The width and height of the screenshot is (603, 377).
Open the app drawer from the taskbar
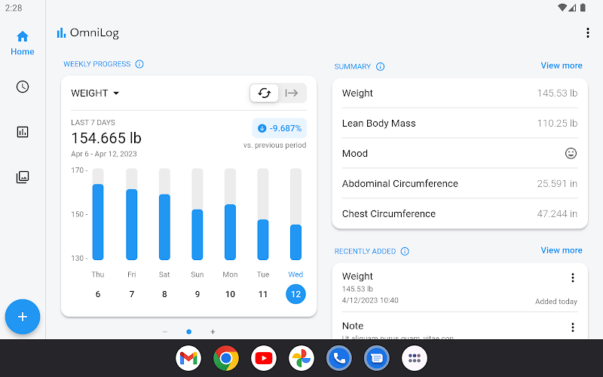(x=415, y=359)
